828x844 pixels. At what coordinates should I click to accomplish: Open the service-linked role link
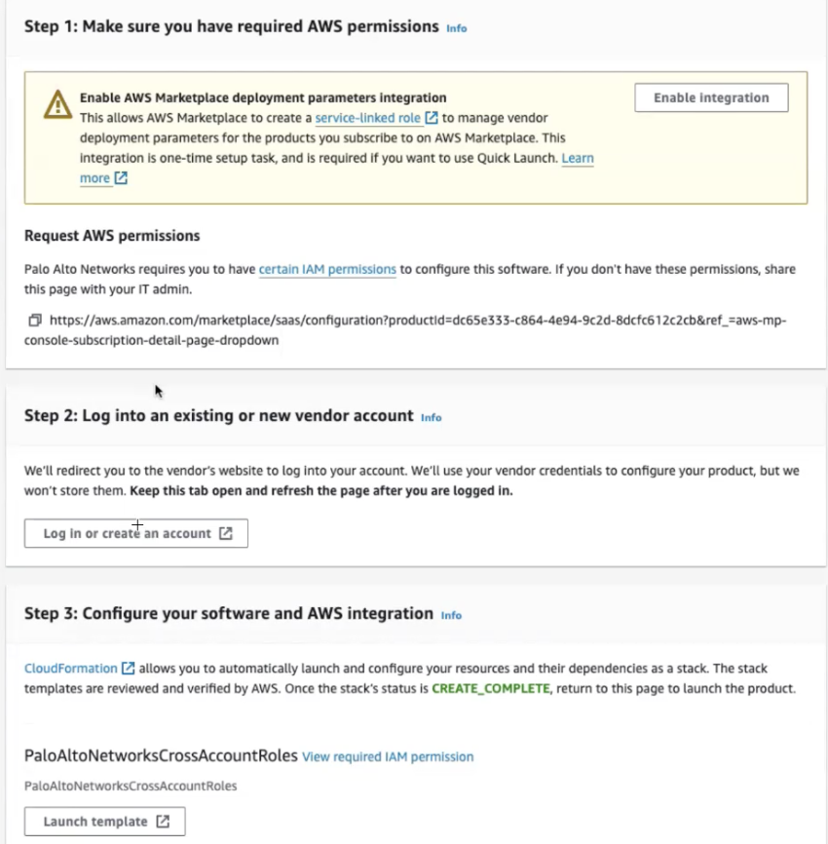pyautogui.click(x=368, y=118)
